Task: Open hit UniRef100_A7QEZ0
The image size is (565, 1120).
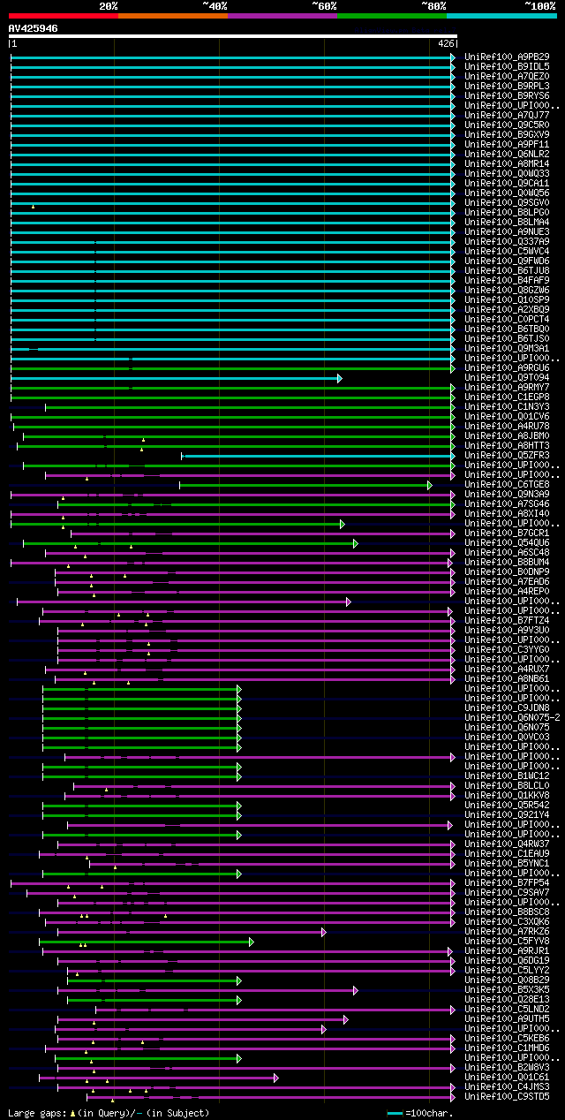Action: [507, 77]
